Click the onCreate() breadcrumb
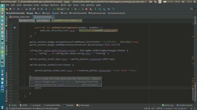Viewport: 197px width, 110px height. [x=43, y=20]
